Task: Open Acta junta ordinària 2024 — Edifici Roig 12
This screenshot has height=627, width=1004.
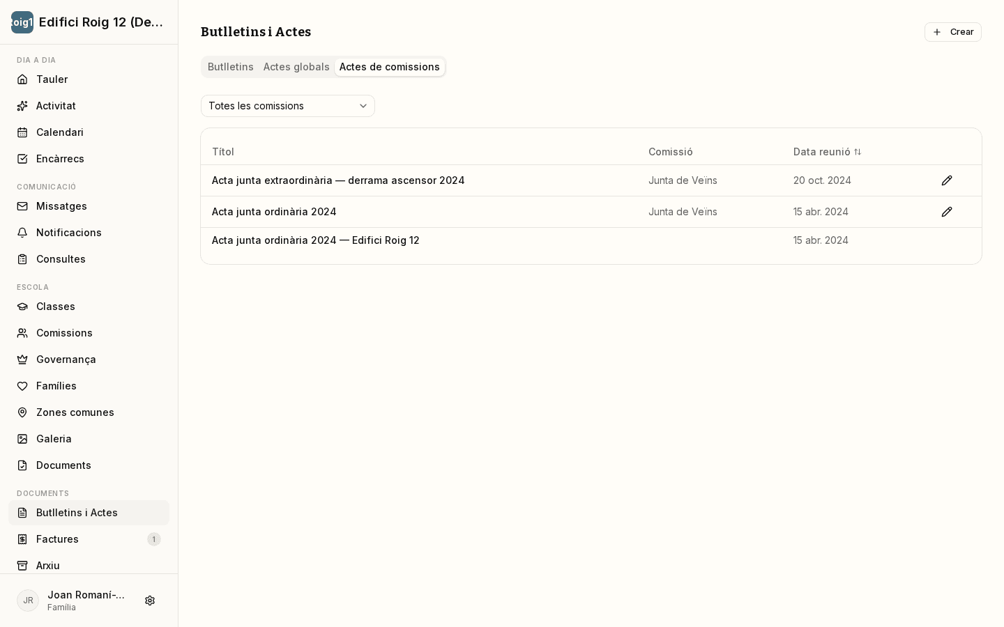Action: (316, 240)
